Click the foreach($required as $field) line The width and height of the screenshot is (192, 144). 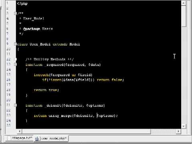click(63, 75)
